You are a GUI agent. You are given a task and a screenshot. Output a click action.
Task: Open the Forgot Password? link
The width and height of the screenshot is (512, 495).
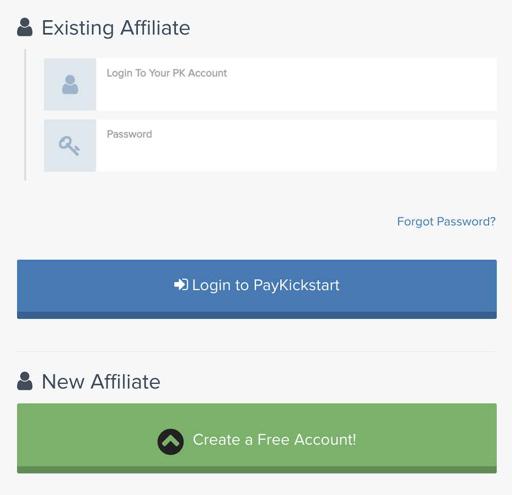(x=446, y=222)
